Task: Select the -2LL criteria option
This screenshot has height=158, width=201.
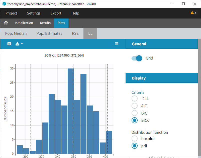Action: click(135, 99)
